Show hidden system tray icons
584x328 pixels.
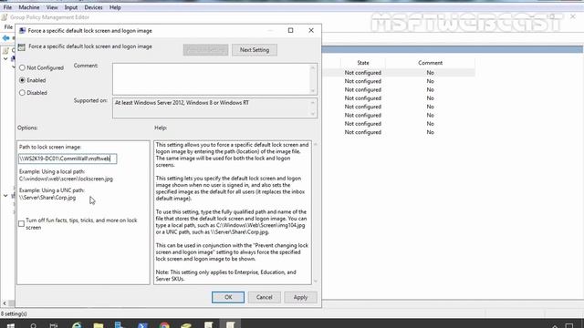click(555, 326)
